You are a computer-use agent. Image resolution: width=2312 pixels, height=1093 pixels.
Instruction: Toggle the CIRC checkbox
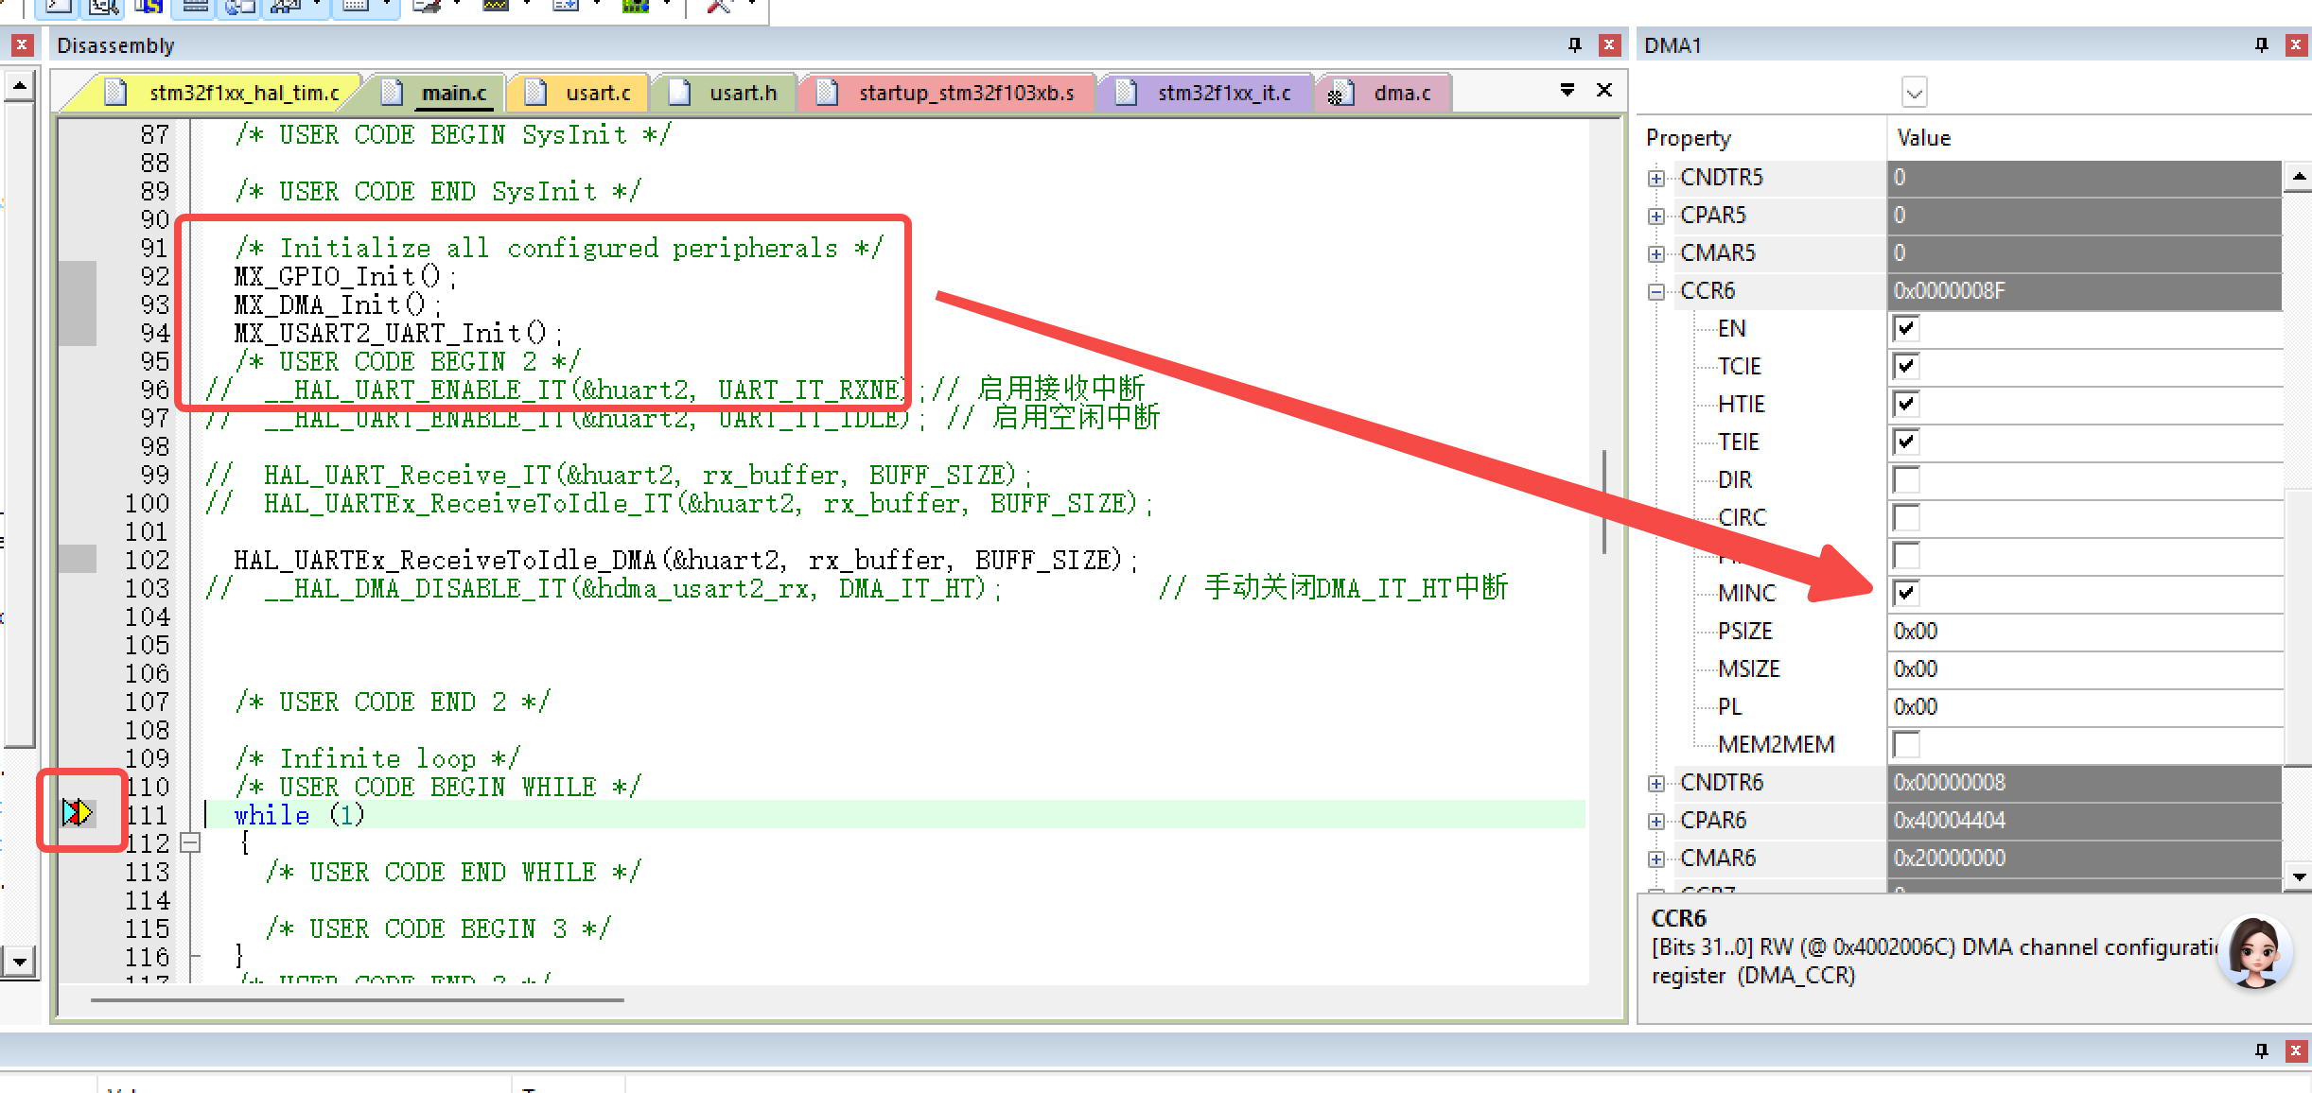pos(1906,517)
